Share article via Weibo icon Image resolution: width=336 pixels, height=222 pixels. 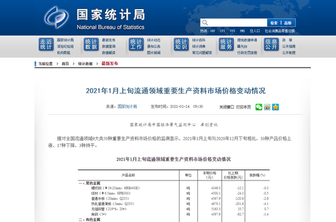click(267, 107)
